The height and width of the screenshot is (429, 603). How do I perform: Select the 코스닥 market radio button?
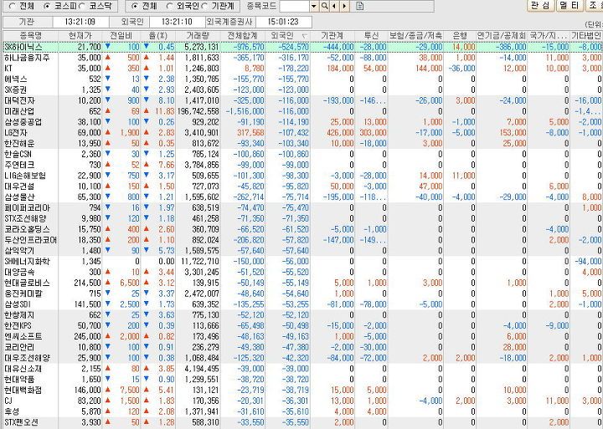pyautogui.click(x=83, y=6)
